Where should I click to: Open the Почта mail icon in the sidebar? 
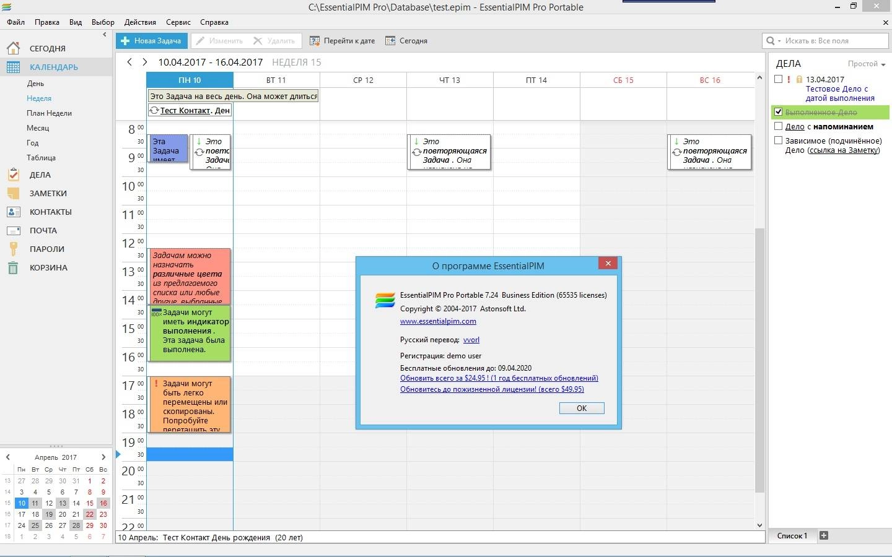13,230
